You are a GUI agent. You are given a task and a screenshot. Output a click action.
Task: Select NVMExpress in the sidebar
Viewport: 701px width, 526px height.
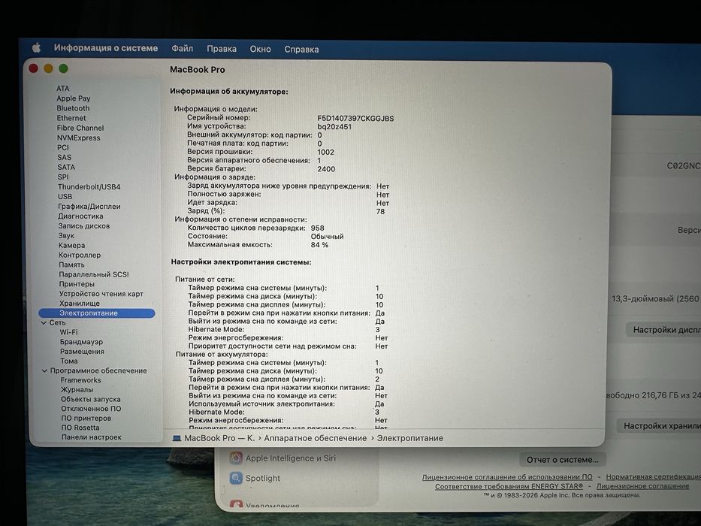click(x=78, y=138)
